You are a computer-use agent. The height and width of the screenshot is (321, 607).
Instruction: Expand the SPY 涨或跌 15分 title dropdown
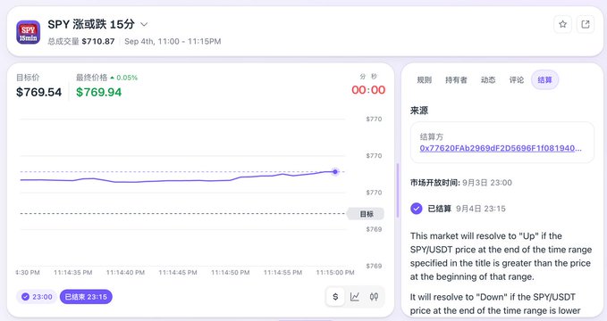click(x=144, y=24)
